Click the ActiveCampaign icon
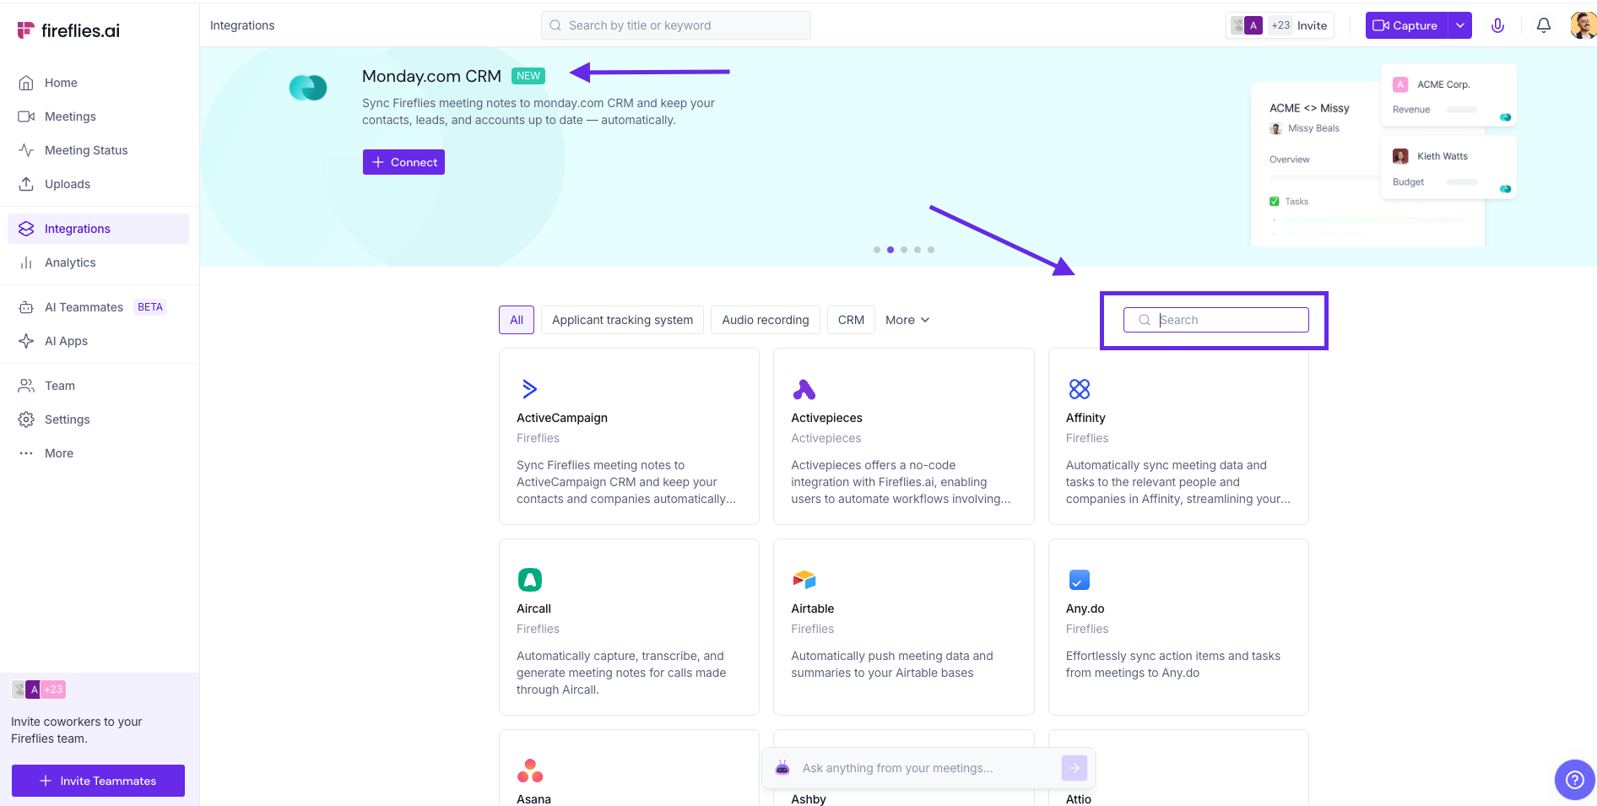The height and width of the screenshot is (806, 1597). (529, 389)
